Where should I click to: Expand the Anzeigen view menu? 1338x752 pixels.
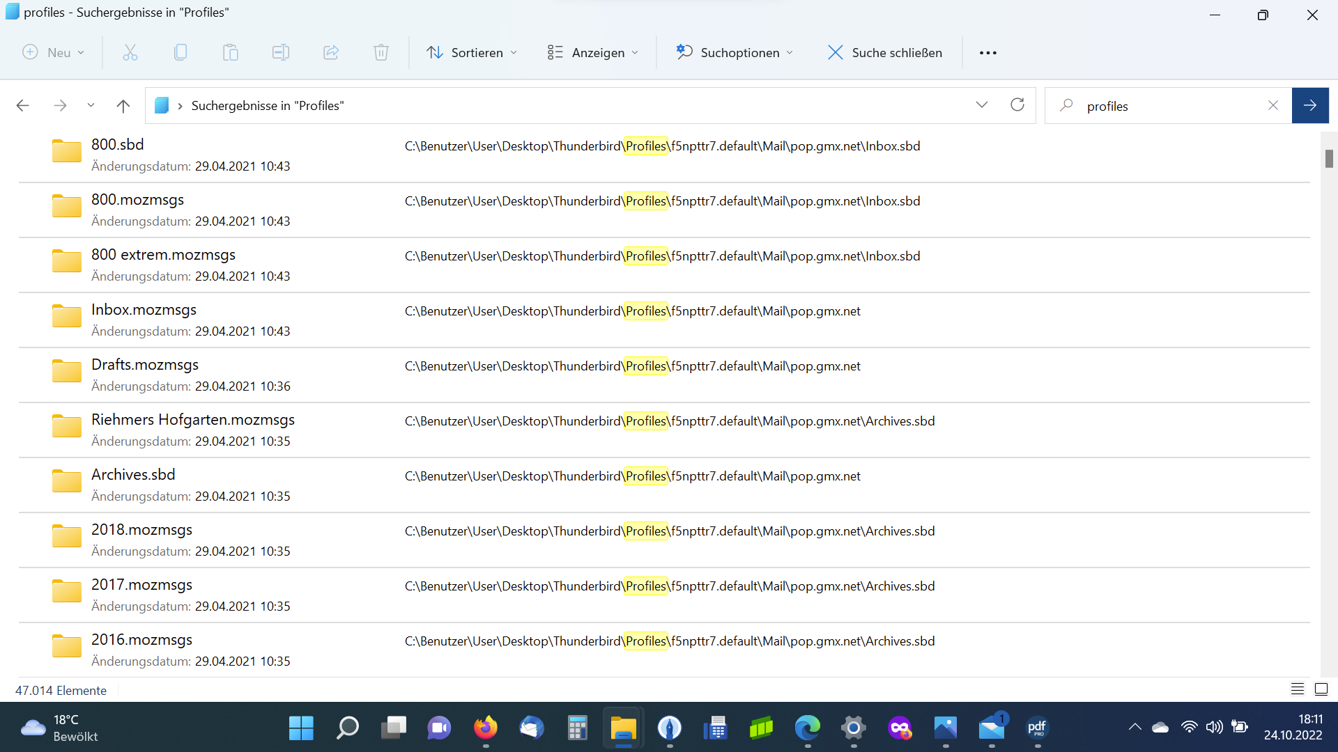click(x=593, y=52)
